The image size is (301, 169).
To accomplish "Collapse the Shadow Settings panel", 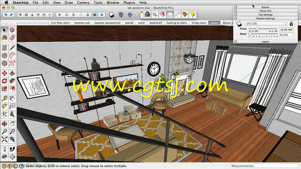I will (x=265, y=18).
